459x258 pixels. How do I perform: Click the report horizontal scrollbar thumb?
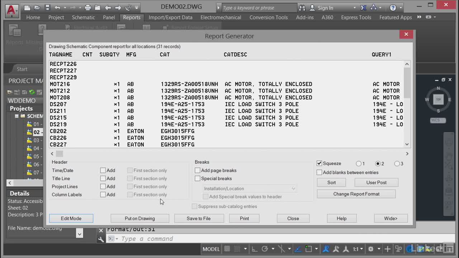coord(60,154)
